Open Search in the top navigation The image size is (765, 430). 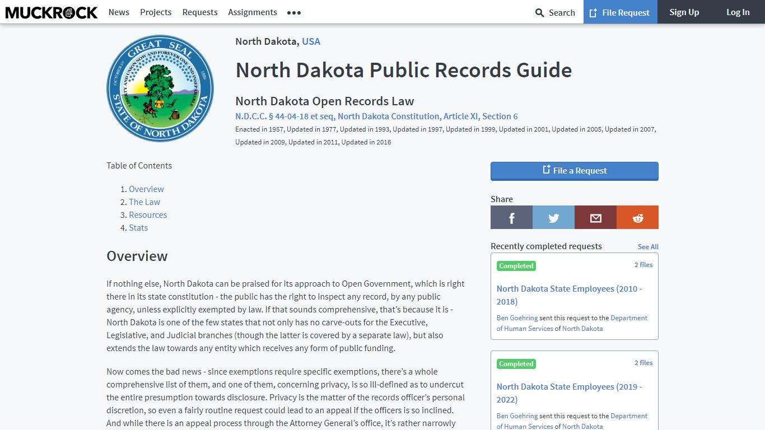tap(555, 12)
